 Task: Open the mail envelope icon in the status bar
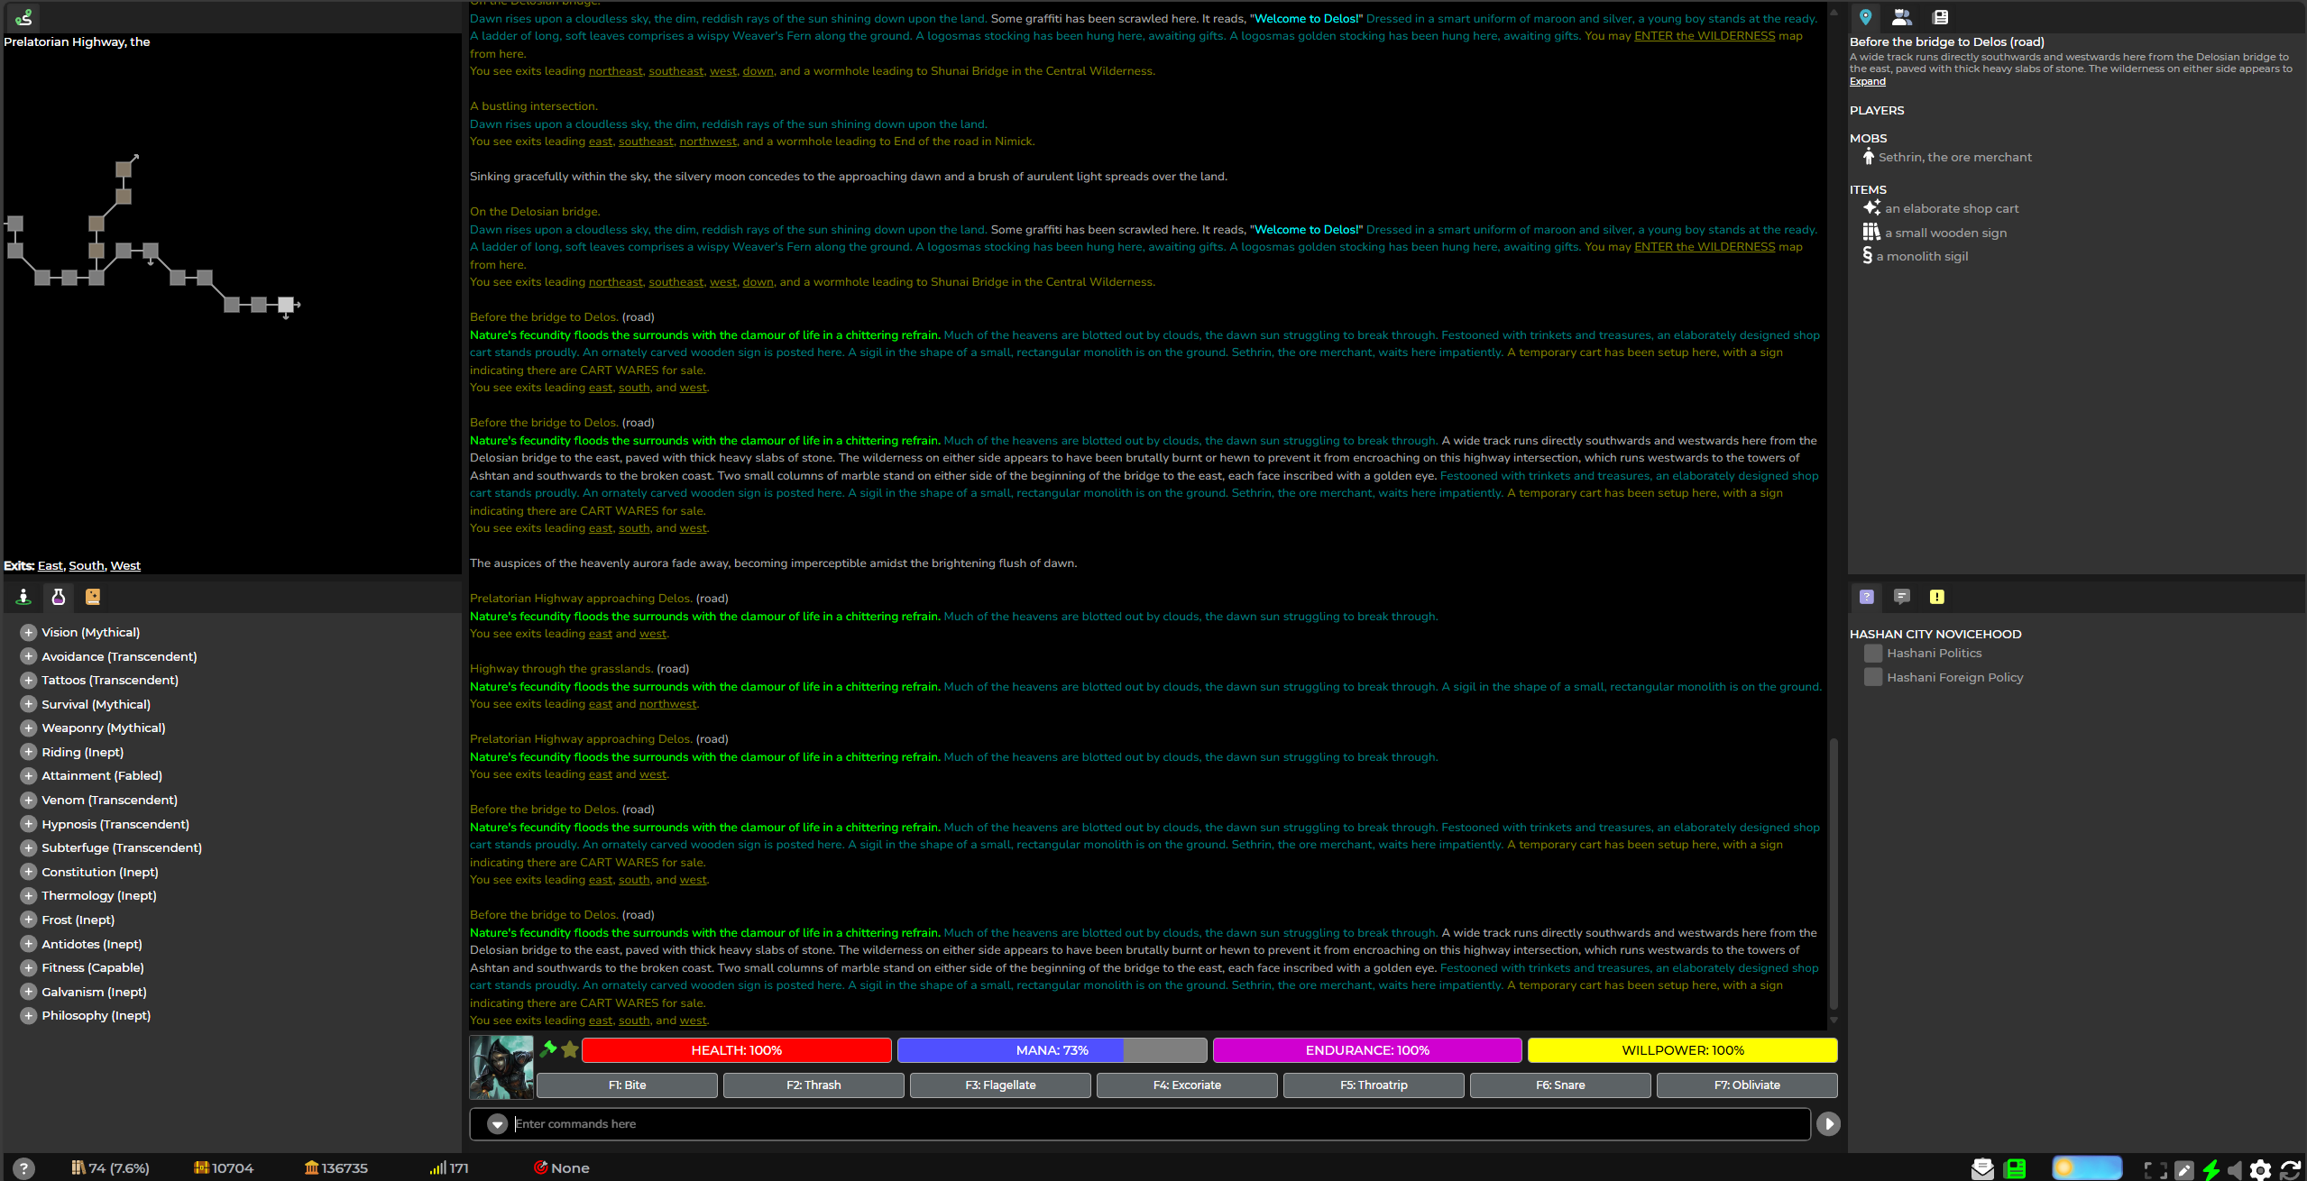[1981, 1167]
